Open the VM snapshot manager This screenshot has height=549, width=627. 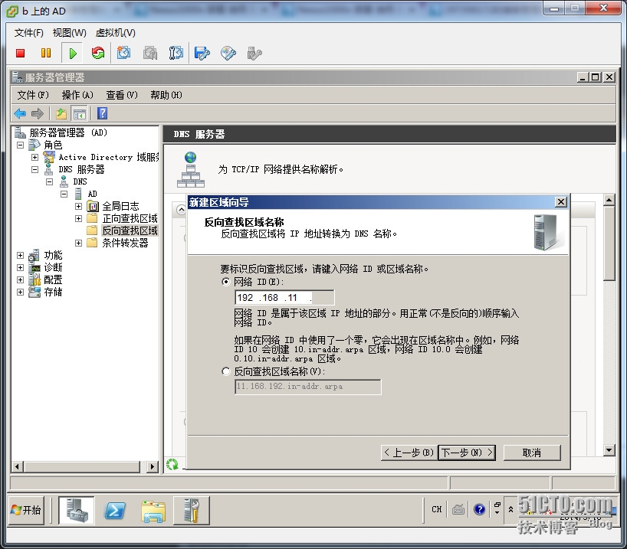pos(176,53)
